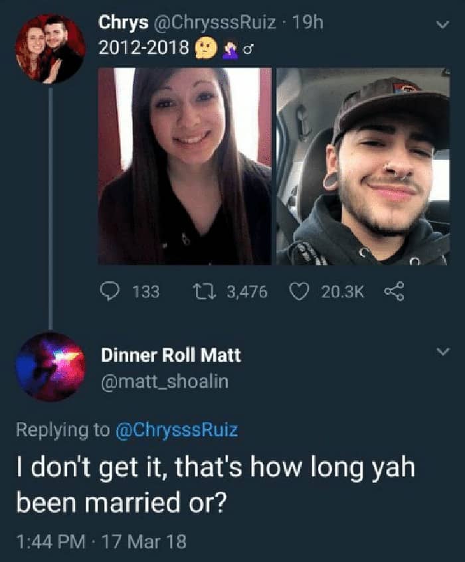Visit the @matt_shoalin handle
Screen dimensions: 465x562
(x=165, y=382)
